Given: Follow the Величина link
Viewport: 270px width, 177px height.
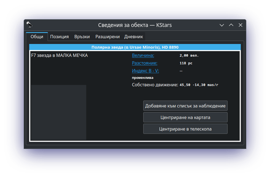Looking at the screenshot, I should point(143,56).
